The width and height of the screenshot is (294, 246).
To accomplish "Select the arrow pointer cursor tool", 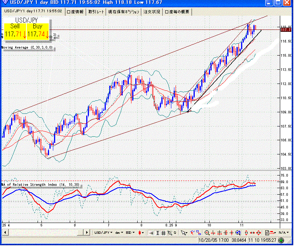I will pos(184,233).
